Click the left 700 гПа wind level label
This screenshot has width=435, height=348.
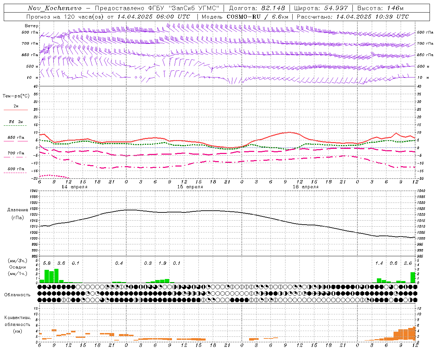(30, 43)
